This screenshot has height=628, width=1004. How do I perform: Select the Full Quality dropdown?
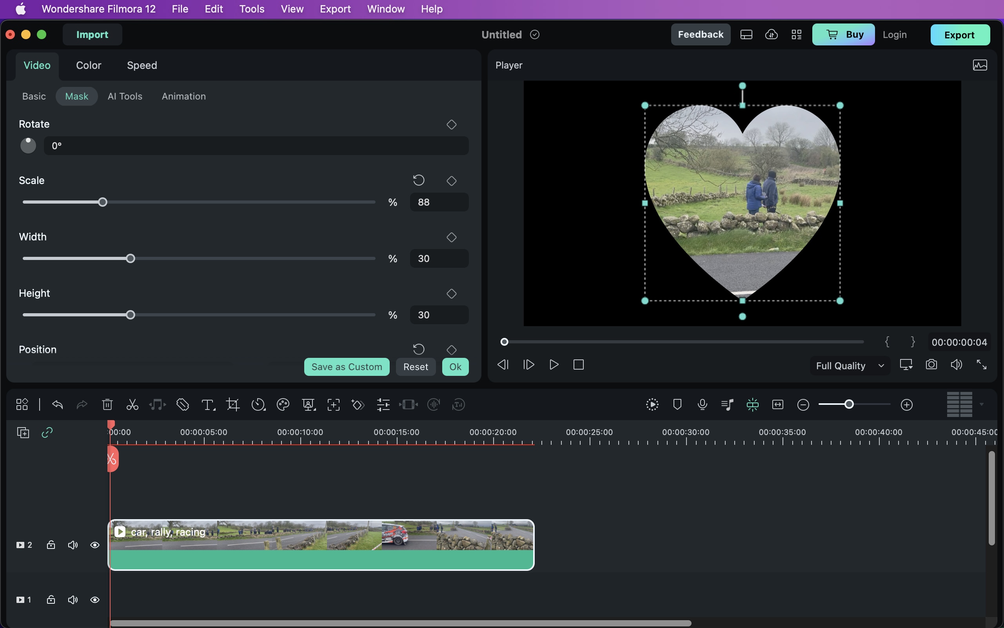848,365
